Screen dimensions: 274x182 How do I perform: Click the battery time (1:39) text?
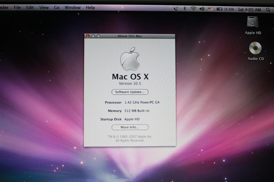[x=229, y=10]
